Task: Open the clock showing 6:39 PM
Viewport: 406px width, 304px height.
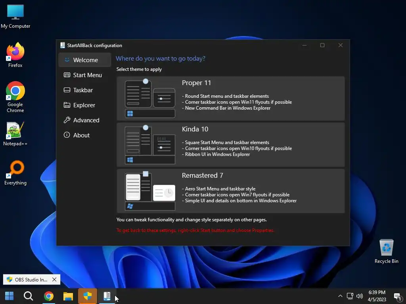Action: [x=377, y=296]
